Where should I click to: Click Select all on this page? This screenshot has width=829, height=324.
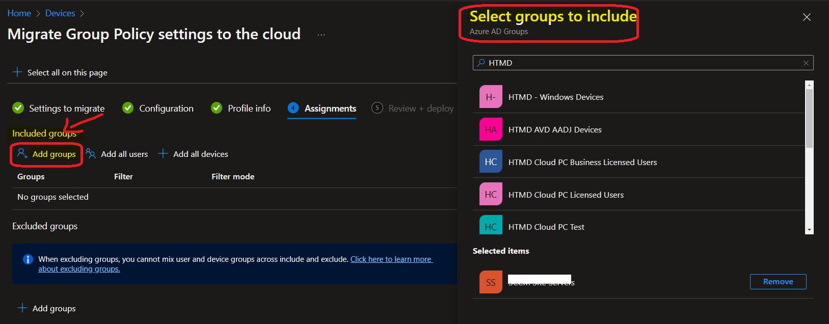[x=60, y=72]
